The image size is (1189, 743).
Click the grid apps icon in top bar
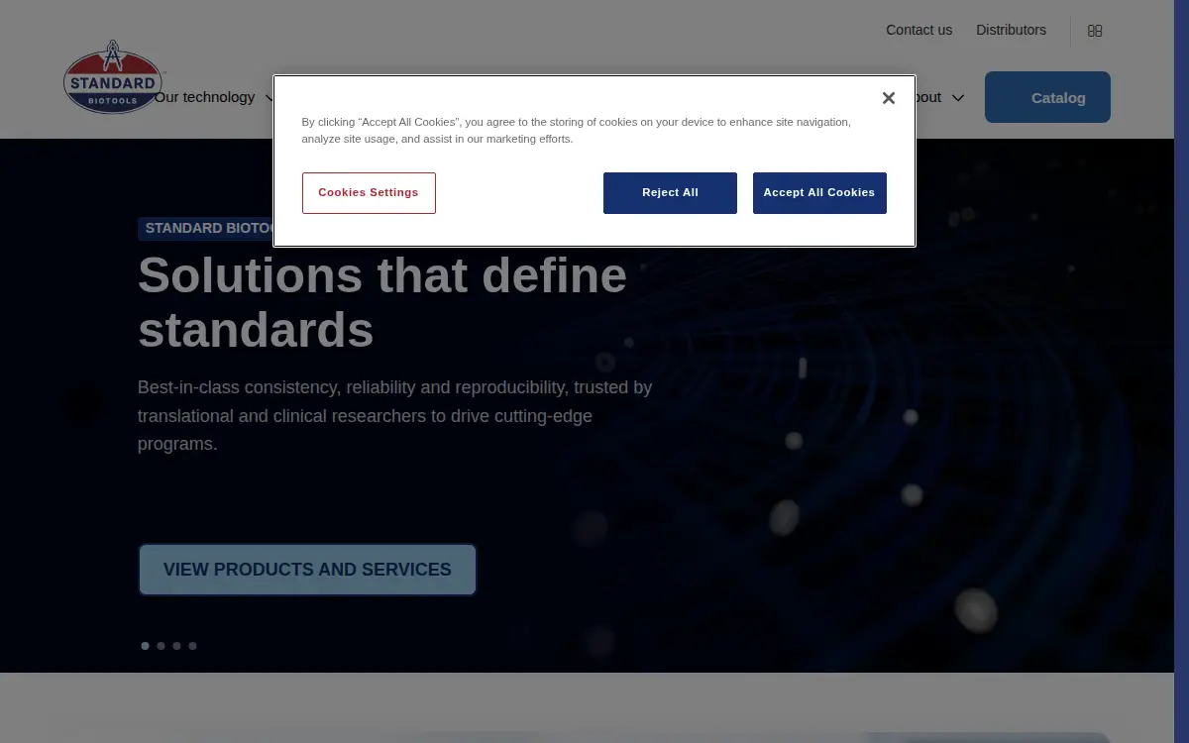1095,31
